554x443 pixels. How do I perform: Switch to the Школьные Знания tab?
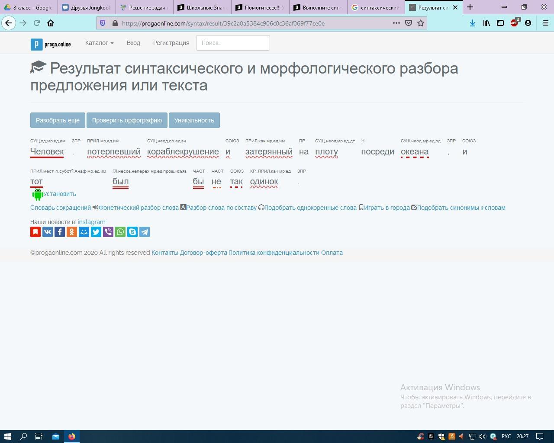click(x=202, y=7)
